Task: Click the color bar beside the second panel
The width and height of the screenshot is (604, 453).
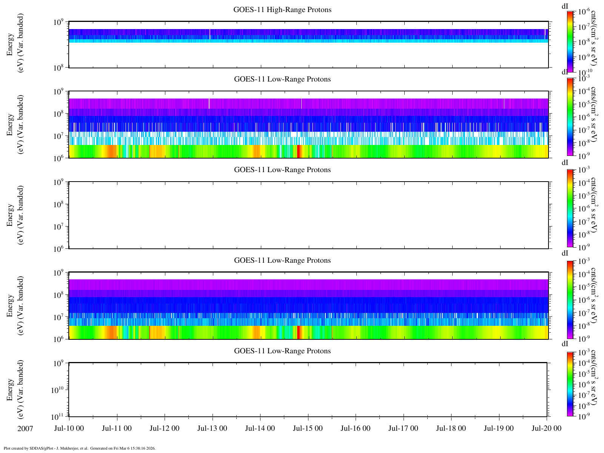Action: coord(570,116)
